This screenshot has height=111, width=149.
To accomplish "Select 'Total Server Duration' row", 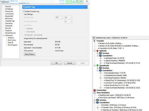I will click(122, 110).
